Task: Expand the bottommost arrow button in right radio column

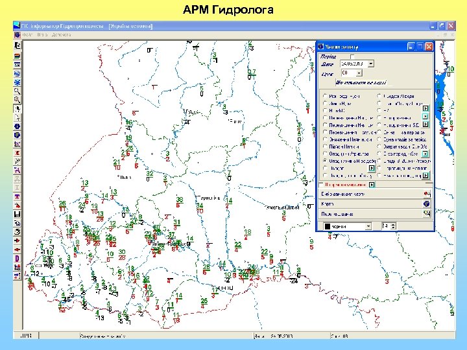Action: (425, 176)
